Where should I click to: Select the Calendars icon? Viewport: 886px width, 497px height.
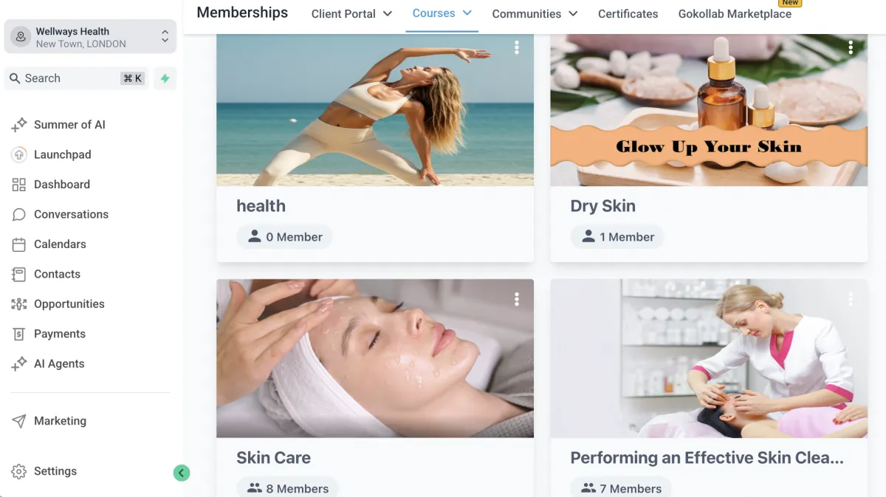[x=19, y=244]
